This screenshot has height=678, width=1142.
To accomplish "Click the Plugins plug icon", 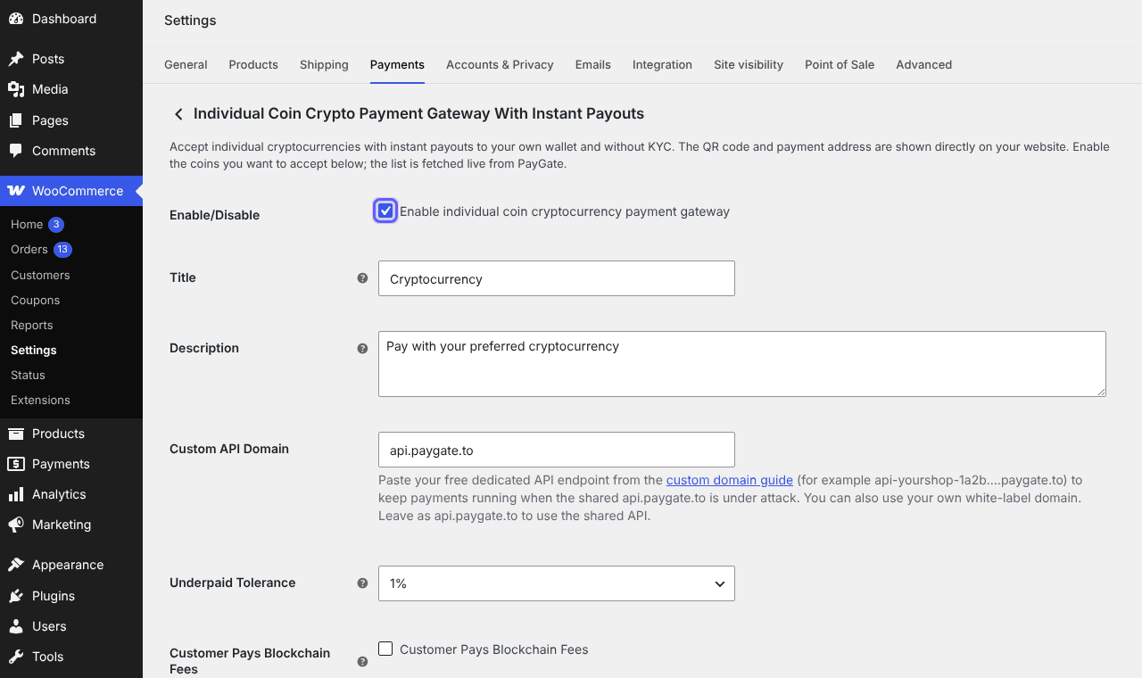I will coord(16,596).
